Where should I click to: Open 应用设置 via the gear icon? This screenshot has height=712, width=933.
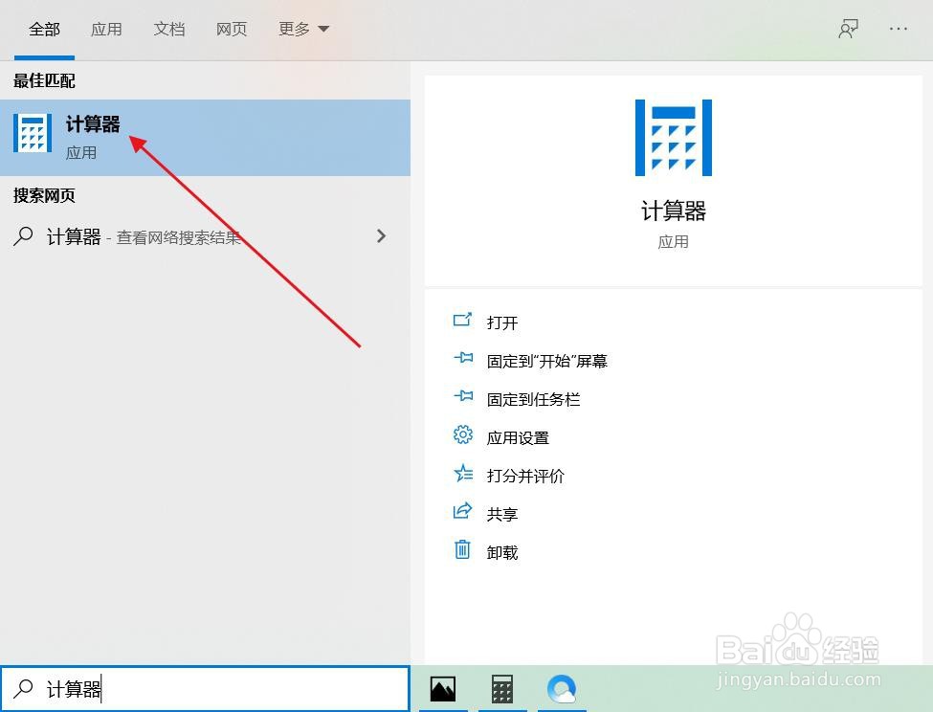coord(462,436)
